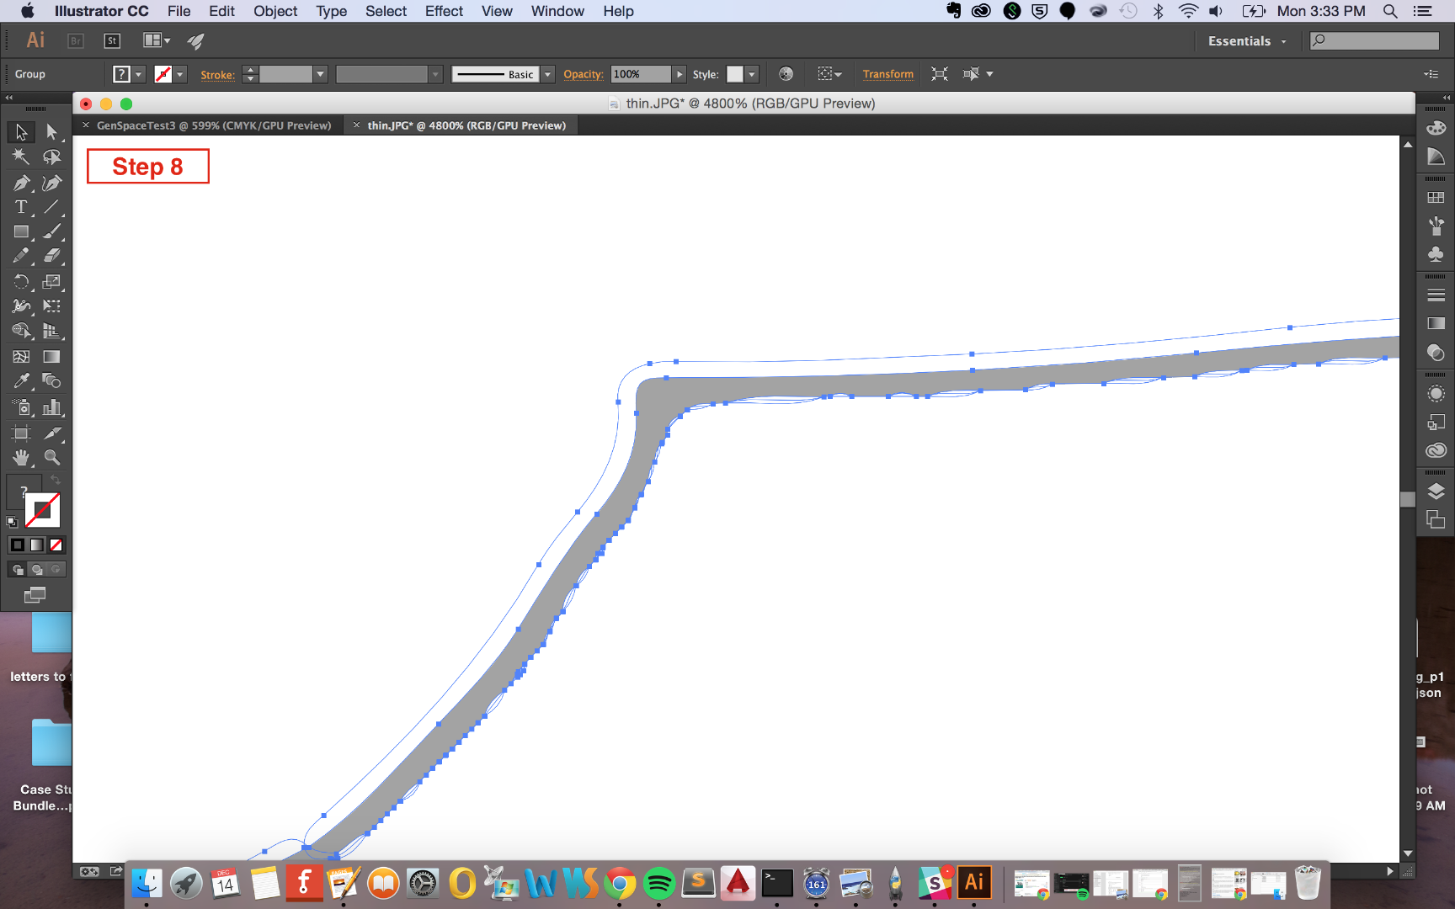
Task: Open the Object menu
Action: pyautogui.click(x=275, y=11)
